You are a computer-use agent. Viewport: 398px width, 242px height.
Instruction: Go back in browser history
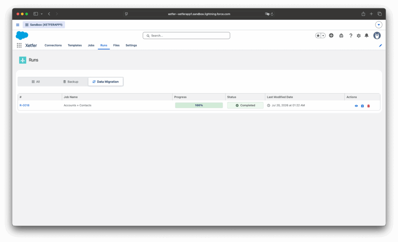[49, 14]
